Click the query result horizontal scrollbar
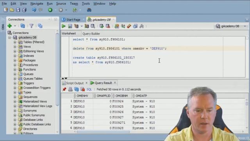The image size is (250, 141). coord(103,132)
